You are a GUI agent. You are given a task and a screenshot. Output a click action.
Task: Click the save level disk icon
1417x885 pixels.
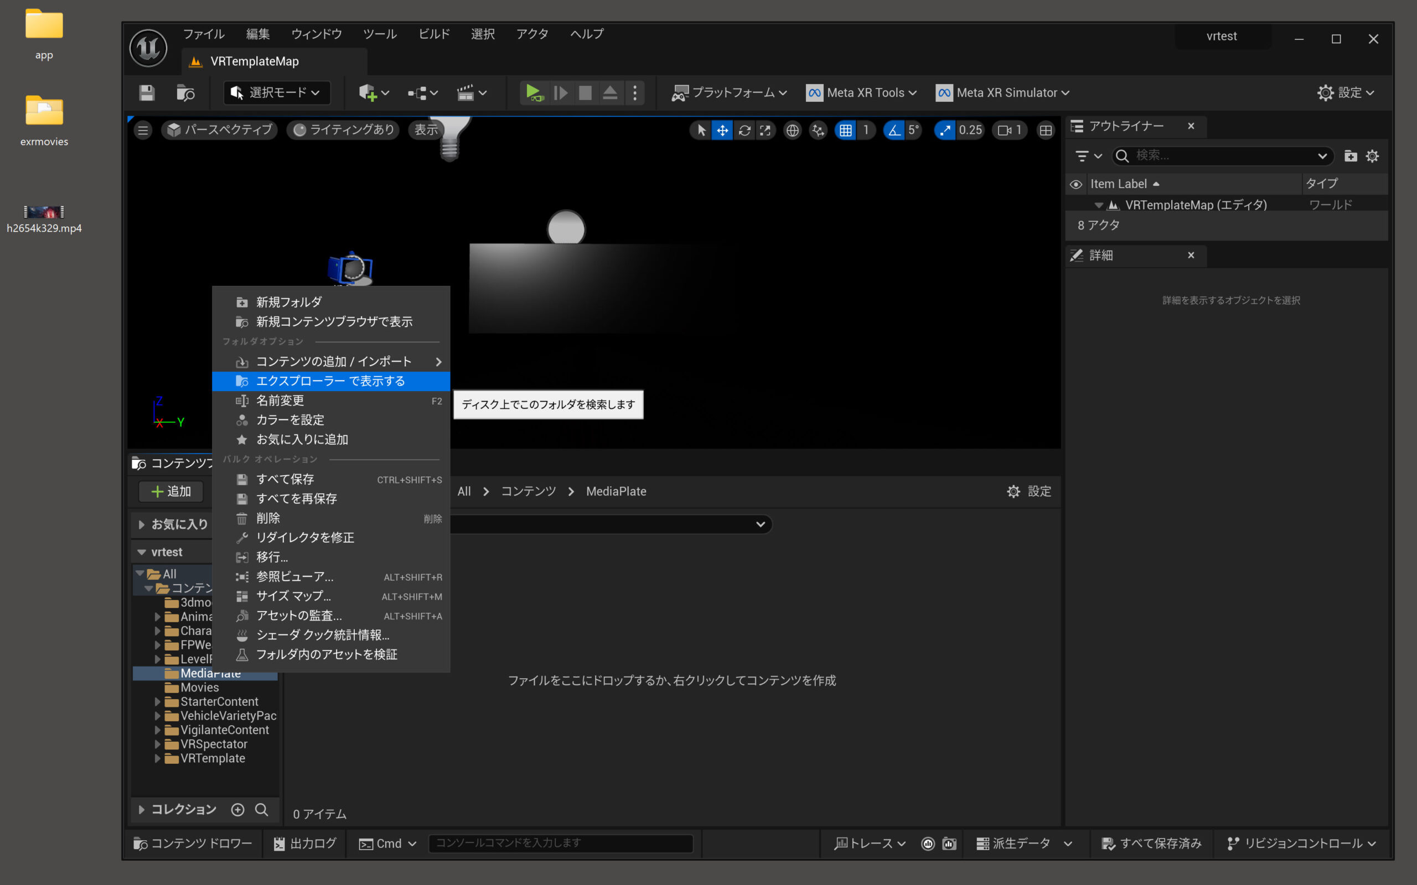(146, 92)
